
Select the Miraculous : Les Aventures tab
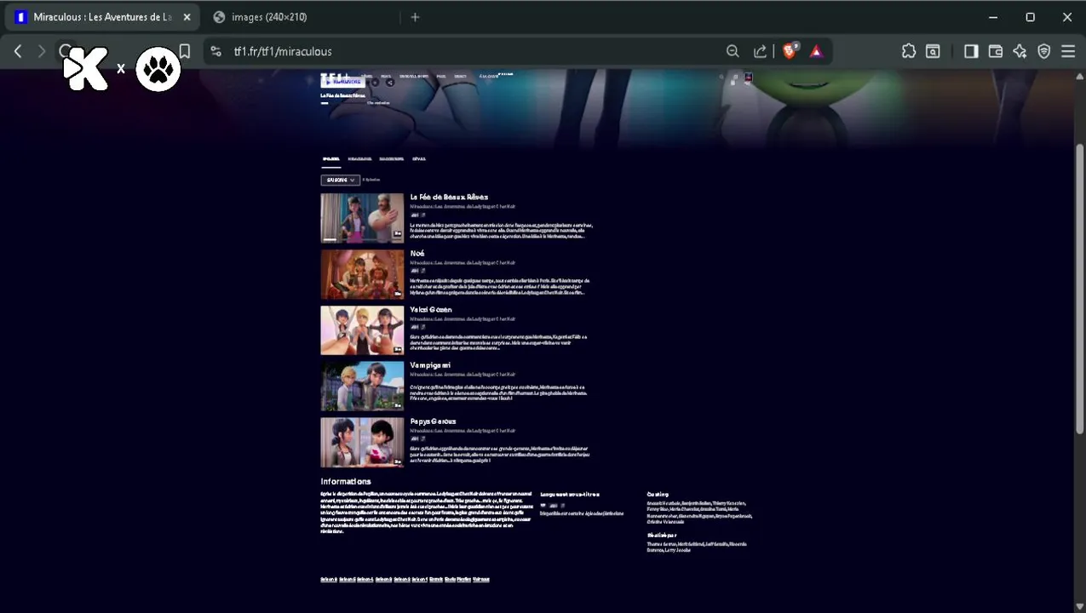(x=102, y=17)
